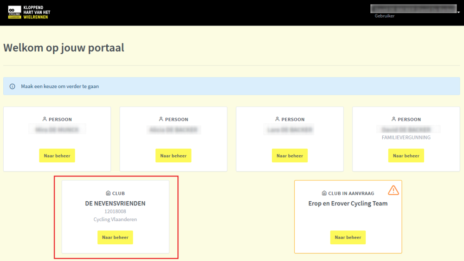Click the Gebruiker label under username
464x261 pixels.
[x=384, y=16]
